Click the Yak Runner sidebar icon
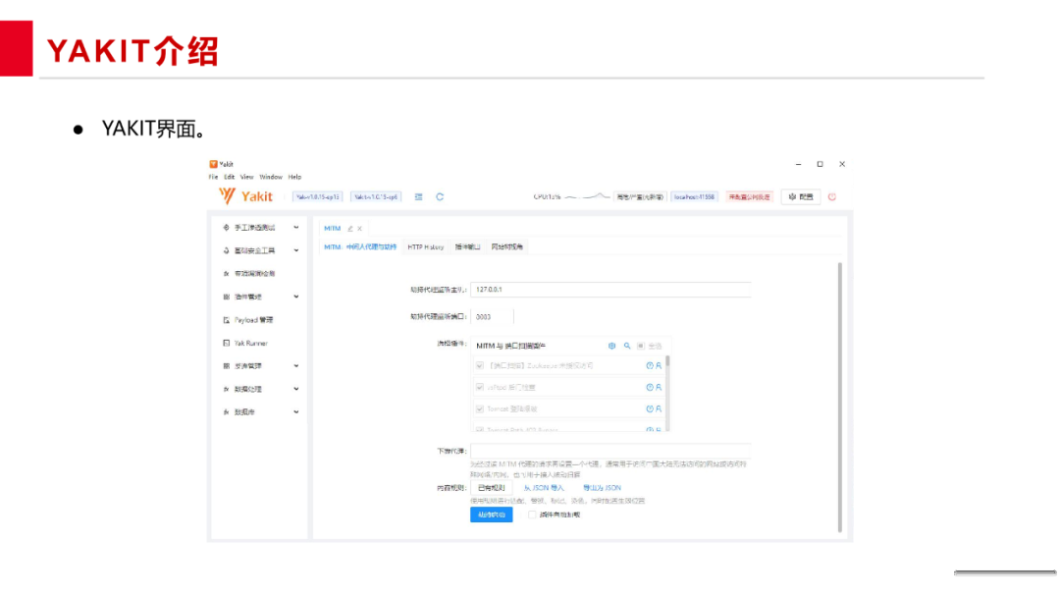The height and width of the screenshot is (597, 1060). tap(226, 343)
